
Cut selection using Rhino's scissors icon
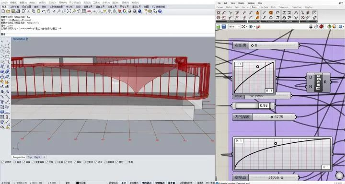pyautogui.click(x=28, y=11)
